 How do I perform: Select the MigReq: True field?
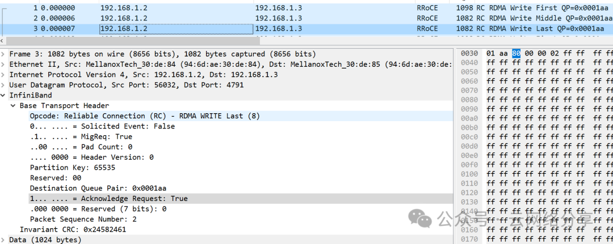tap(81, 136)
